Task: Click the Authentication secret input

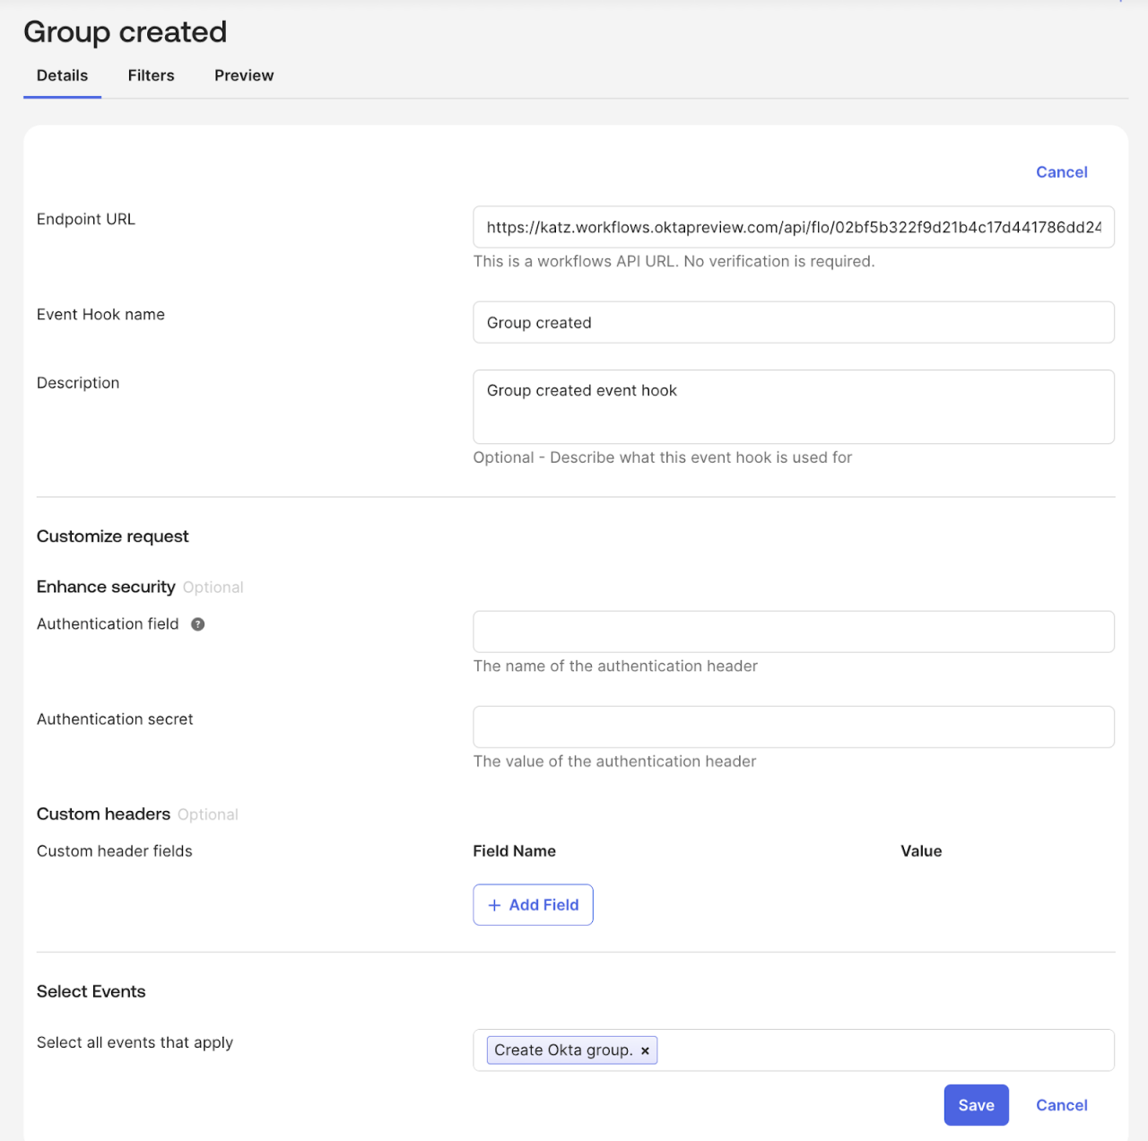Action: [793, 727]
